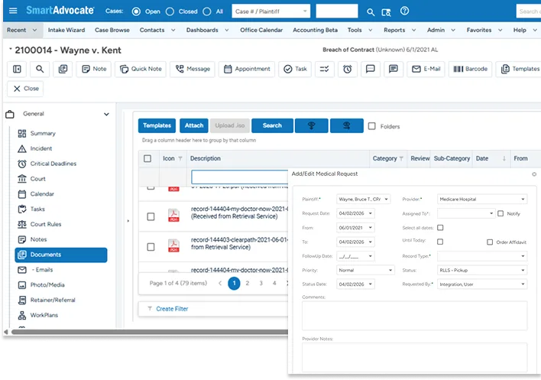This screenshot has width=541, height=380.
Task: Tick the Until Today checkbox
Action: (x=440, y=242)
